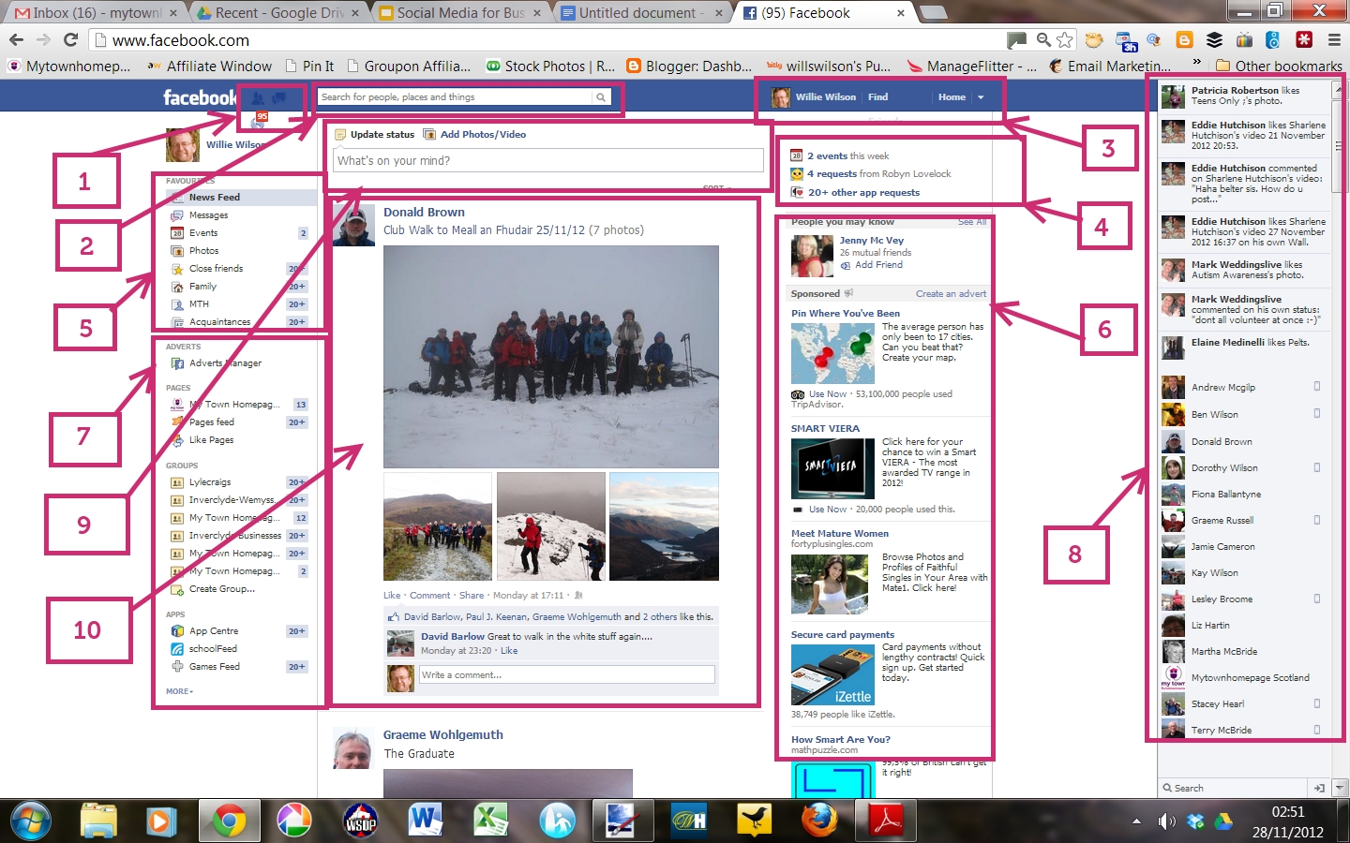Click the red asterisk LastPass extension icon
Image resolution: width=1350 pixels, height=843 pixels.
[x=1303, y=40]
